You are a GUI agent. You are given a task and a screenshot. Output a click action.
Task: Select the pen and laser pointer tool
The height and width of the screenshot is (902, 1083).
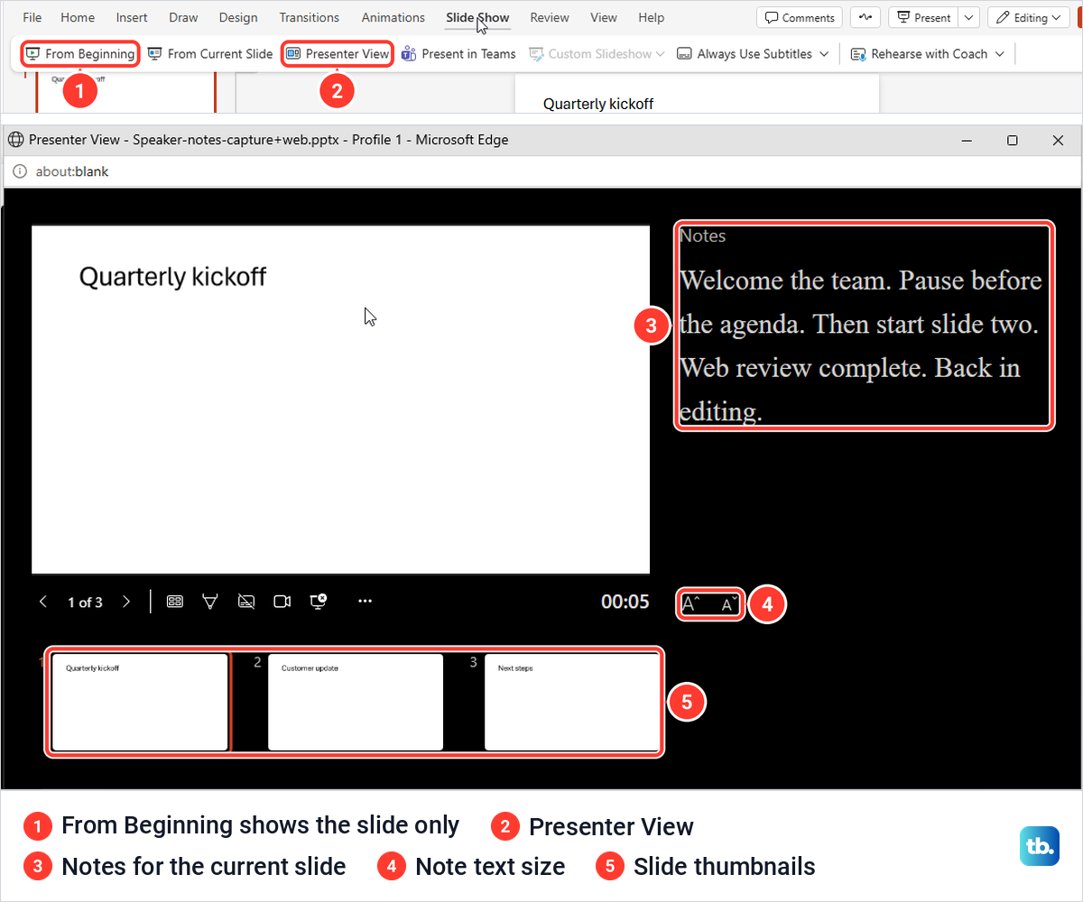[210, 602]
